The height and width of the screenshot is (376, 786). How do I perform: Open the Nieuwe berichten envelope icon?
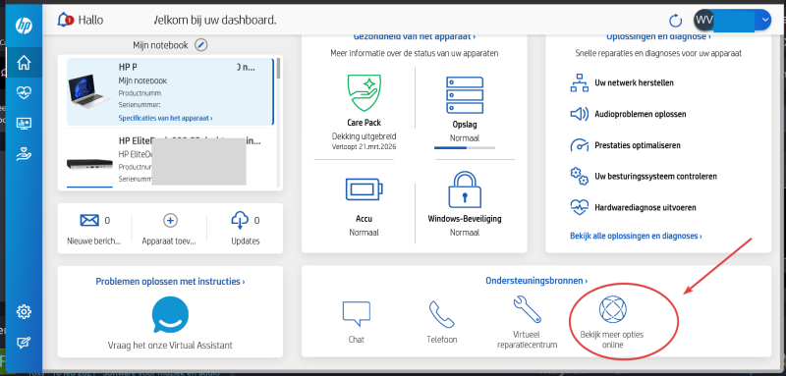(89, 220)
